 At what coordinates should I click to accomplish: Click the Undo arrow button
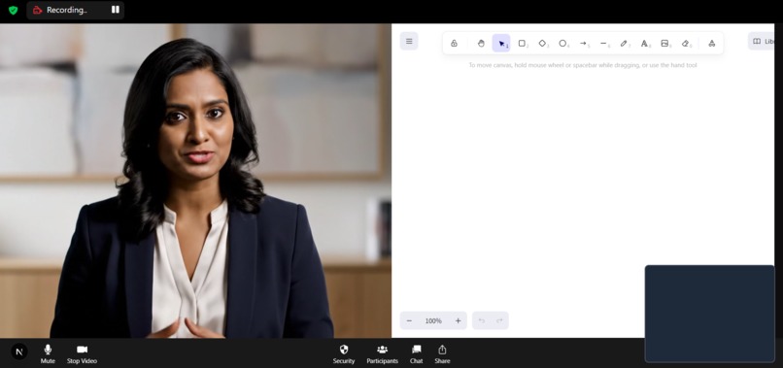482,320
